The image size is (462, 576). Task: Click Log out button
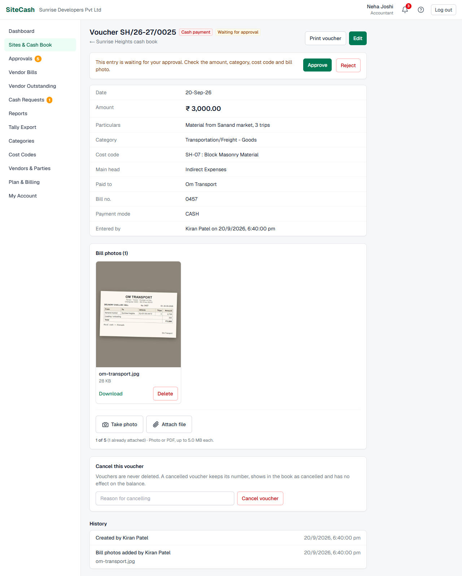coord(443,10)
